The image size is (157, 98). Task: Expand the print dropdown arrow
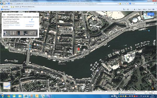[136, 9]
